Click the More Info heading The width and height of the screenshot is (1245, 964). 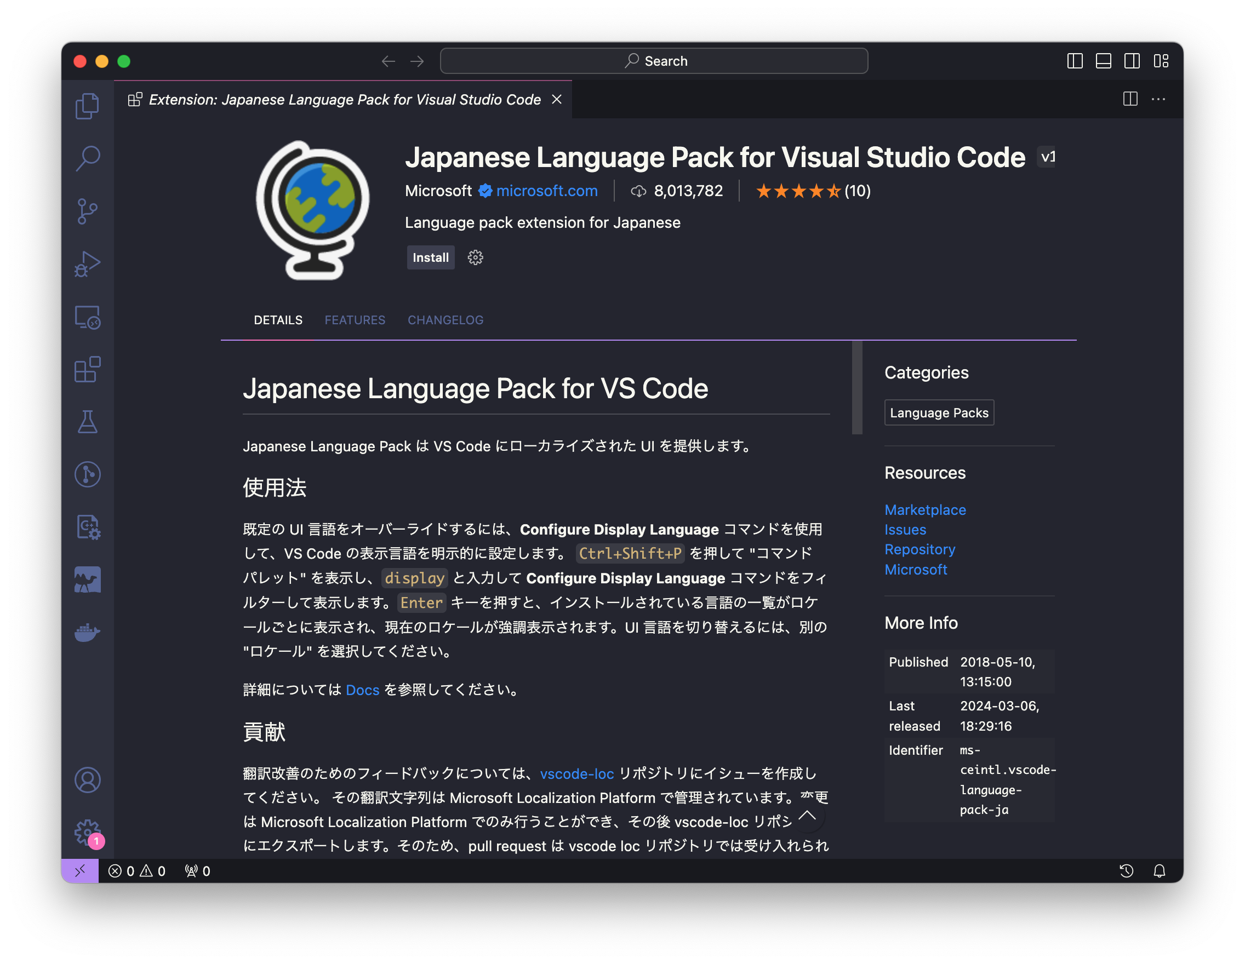point(921,623)
